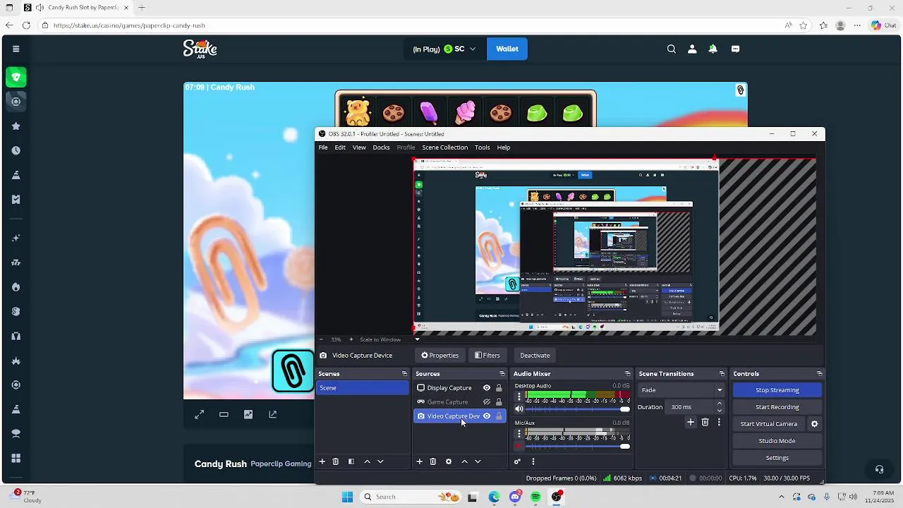Remove the scene transition via trash icon
Image resolution: width=903 pixels, height=508 pixels.
coord(705,422)
